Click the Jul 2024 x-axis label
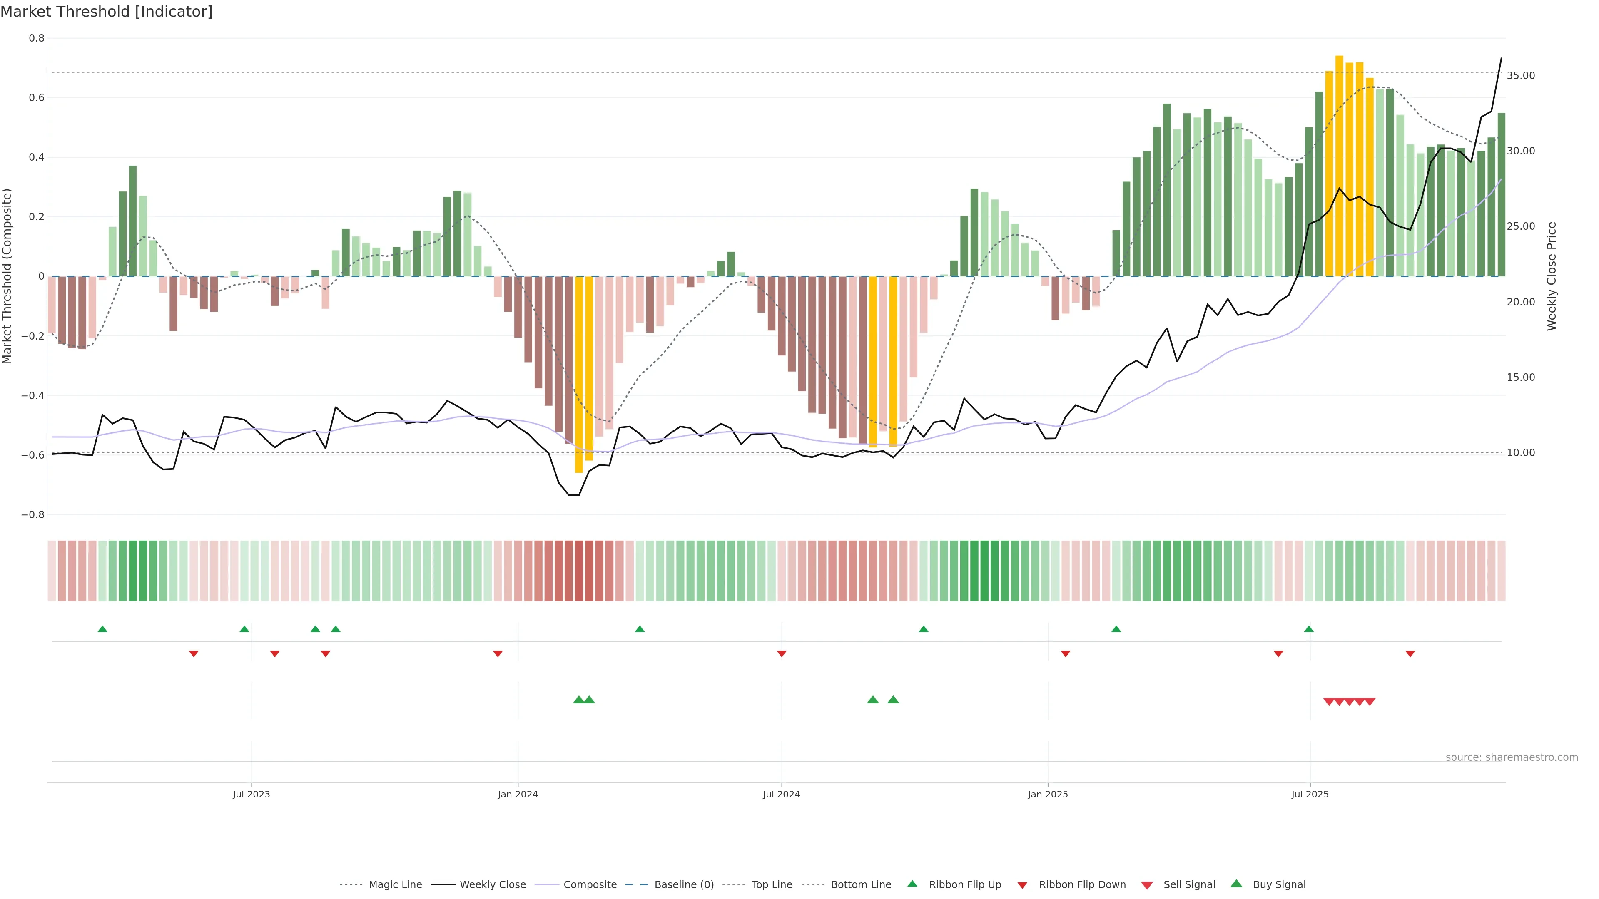This screenshot has height=899, width=1599. click(x=781, y=794)
